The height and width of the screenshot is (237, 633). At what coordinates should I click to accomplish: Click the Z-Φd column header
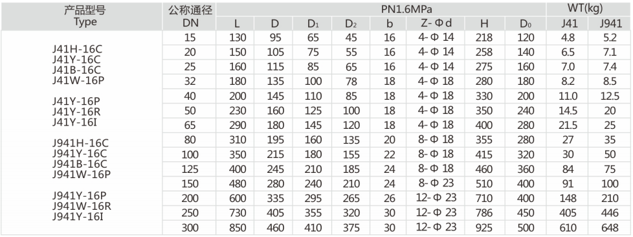click(x=435, y=23)
